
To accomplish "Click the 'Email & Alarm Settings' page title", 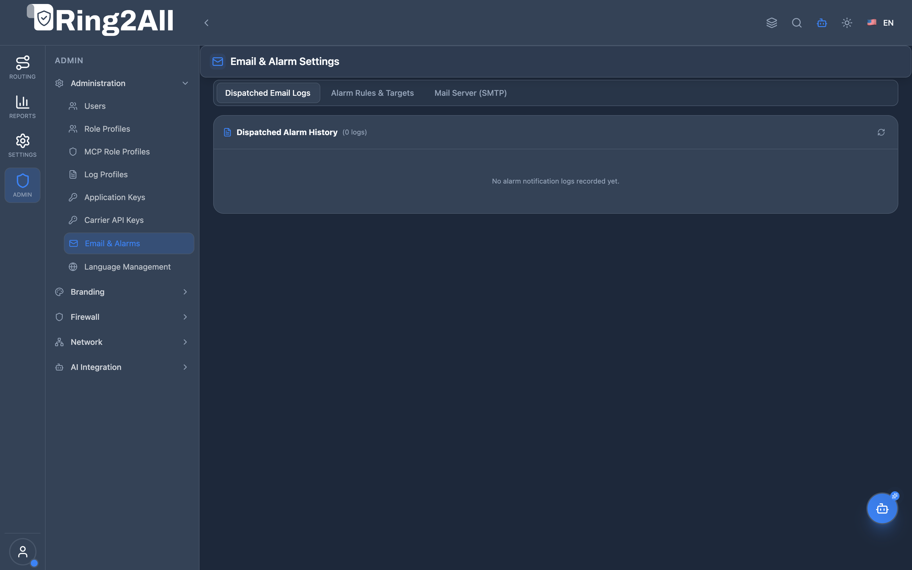I will click(x=284, y=62).
